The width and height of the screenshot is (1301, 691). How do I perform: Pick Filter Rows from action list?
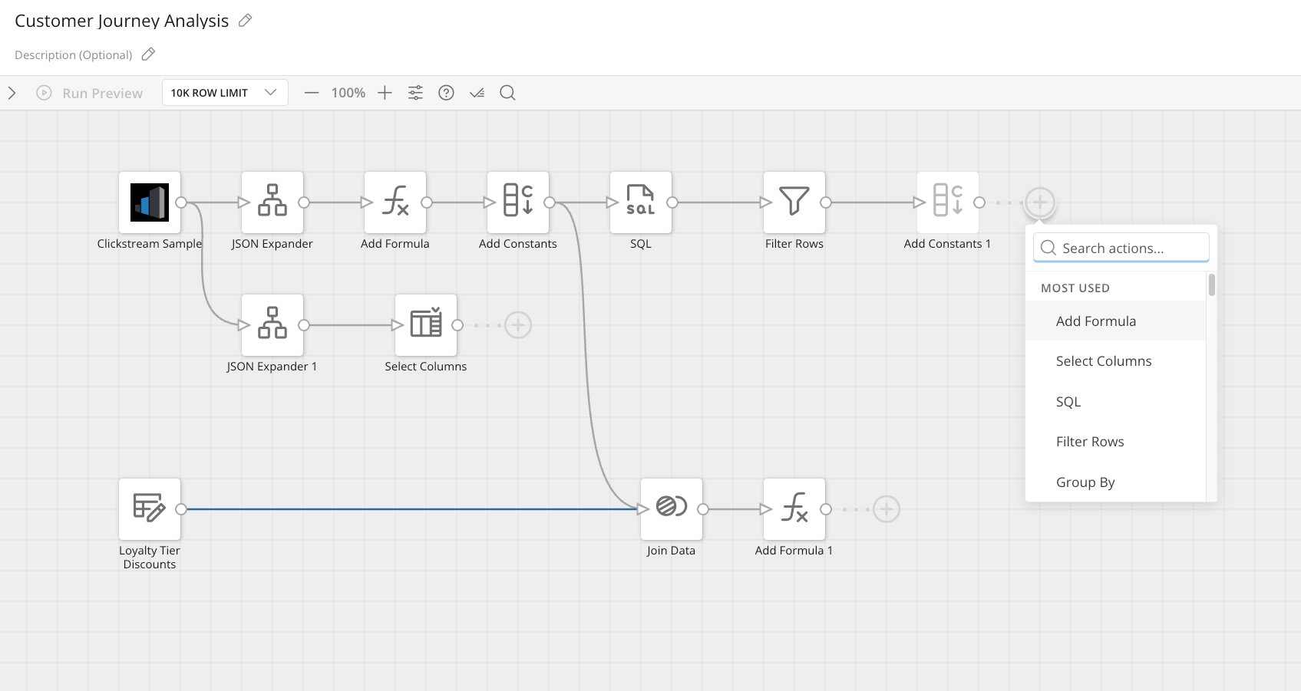coord(1116,442)
